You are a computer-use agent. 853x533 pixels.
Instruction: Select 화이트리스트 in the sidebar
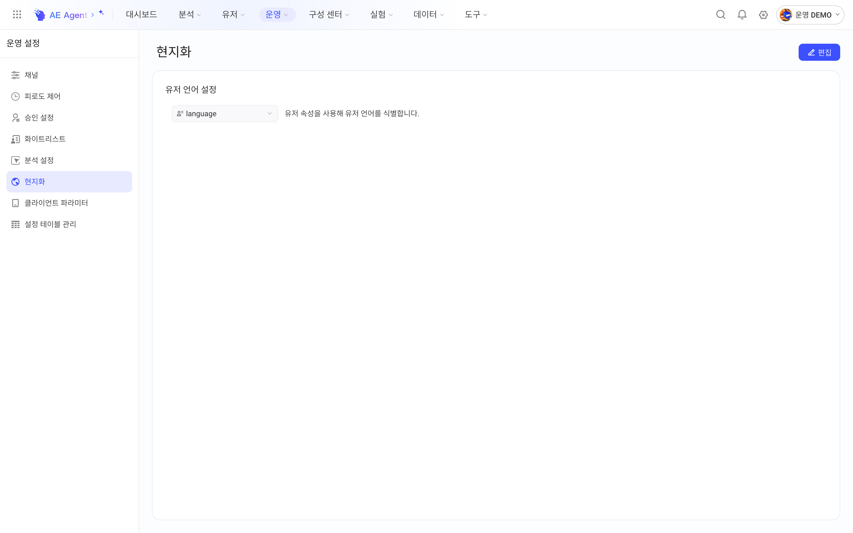[69, 139]
